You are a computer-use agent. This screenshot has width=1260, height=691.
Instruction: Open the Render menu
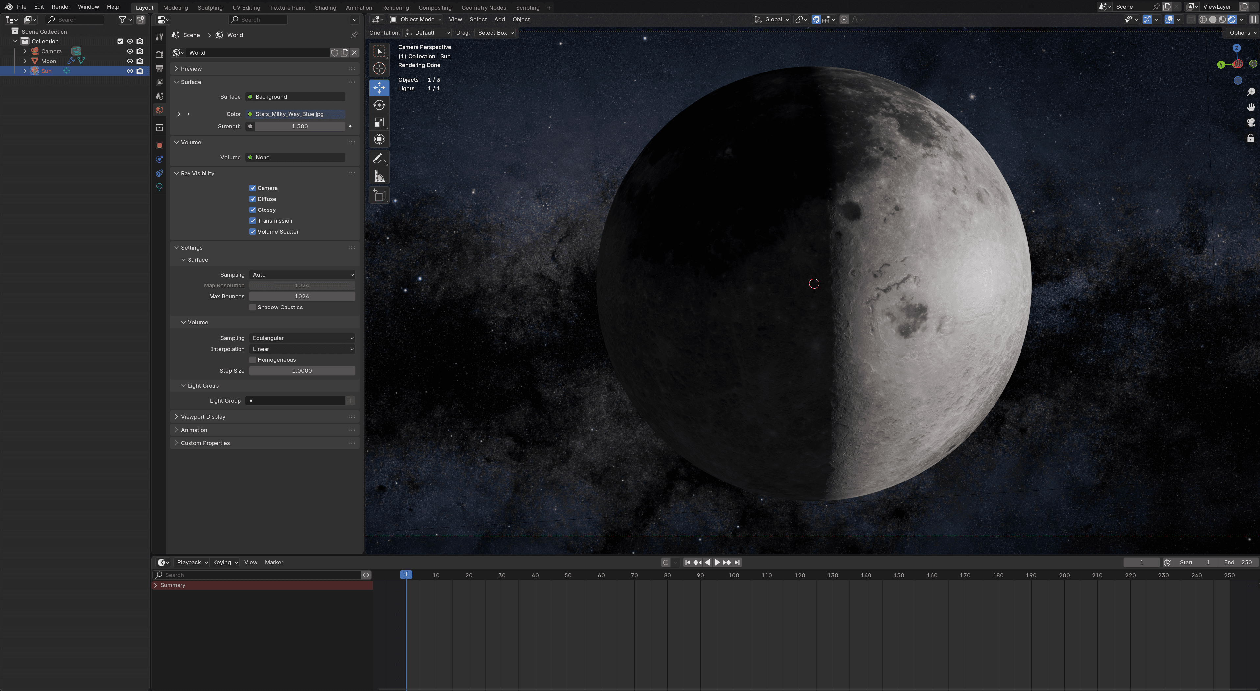tap(61, 7)
